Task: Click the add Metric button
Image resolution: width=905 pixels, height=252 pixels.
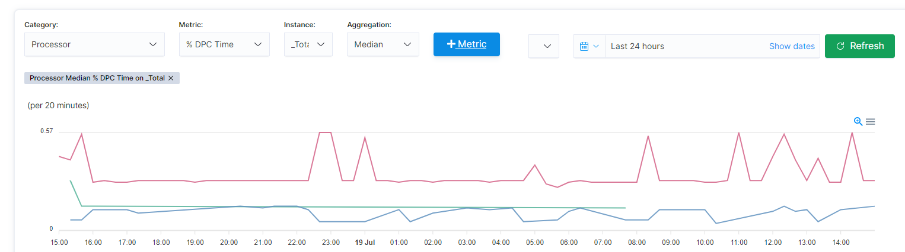Action: coord(466,44)
